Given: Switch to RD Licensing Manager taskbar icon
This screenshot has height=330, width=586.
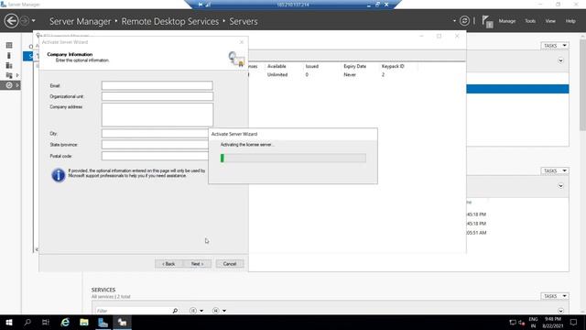Looking at the screenshot, I should [x=122, y=322].
